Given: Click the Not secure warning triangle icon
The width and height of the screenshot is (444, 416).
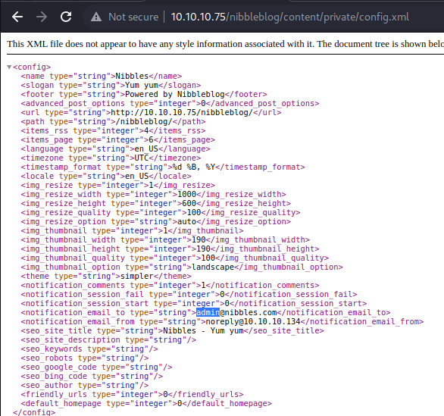Looking at the screenshot, I should [96, 17].
